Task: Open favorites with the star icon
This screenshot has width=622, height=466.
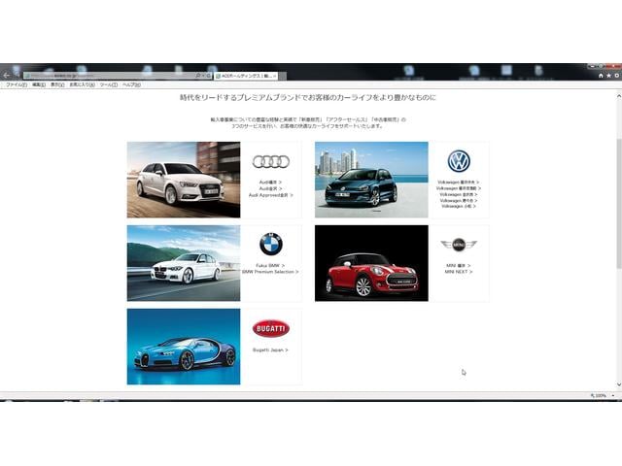Action: tap(608, 76)
